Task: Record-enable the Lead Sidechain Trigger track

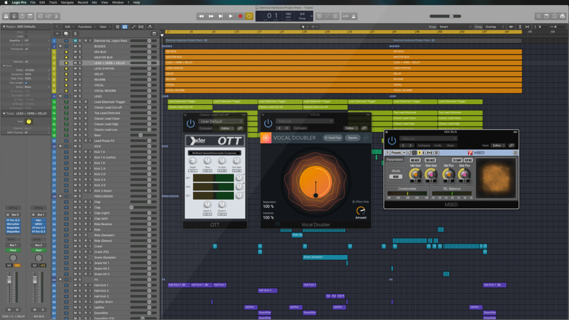Action: point(85,102)
